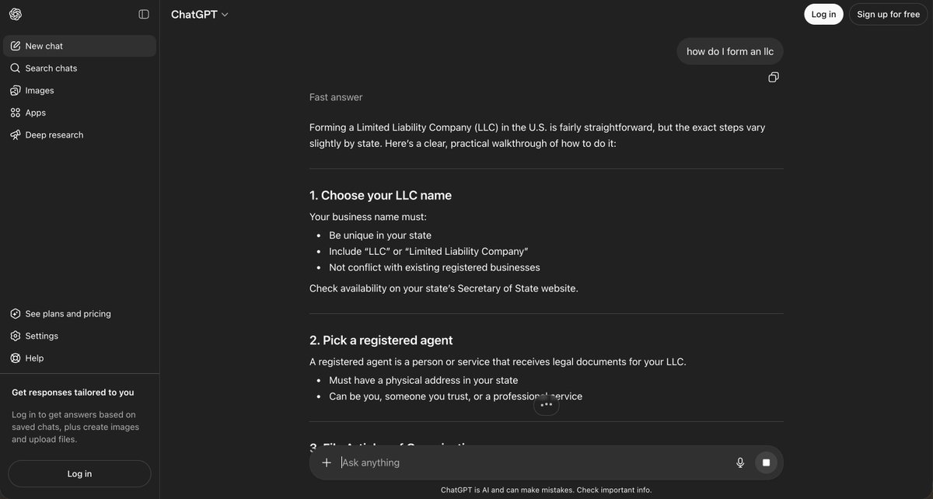Click 'ChatGPT is AI and can make mistakes' disclaimer
This screenshot has height=499, width=933.
pos(546,490)
